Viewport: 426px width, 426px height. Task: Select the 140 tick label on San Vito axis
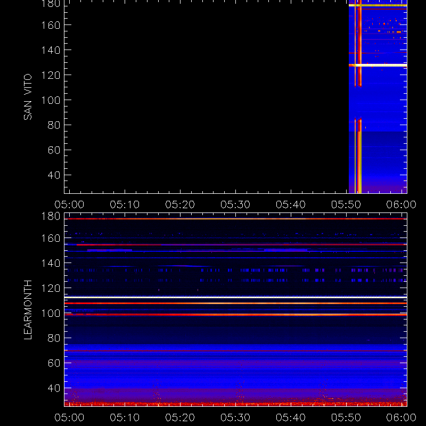[51, 50]
